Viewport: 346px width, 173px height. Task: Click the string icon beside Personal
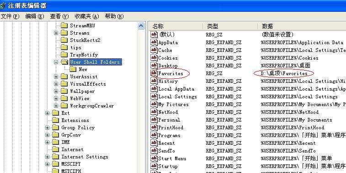(154, 120)
